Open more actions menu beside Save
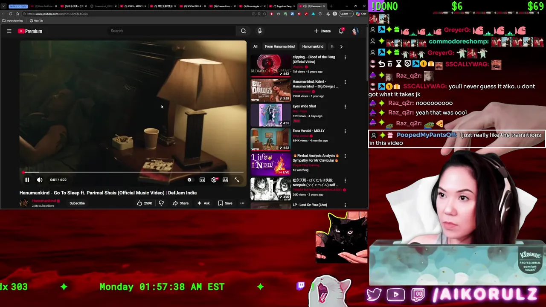The width and height of the screenshot is (546, 307). 242,203
